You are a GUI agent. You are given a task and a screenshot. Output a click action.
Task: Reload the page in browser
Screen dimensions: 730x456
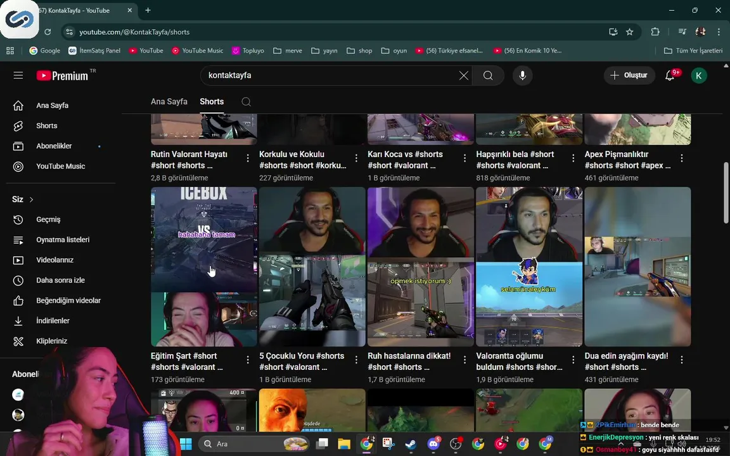coord(48,32)
